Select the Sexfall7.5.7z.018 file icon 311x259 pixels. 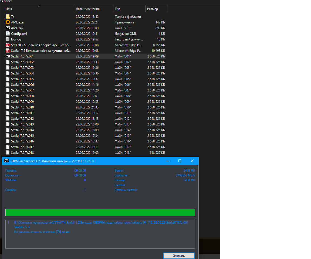8,153
